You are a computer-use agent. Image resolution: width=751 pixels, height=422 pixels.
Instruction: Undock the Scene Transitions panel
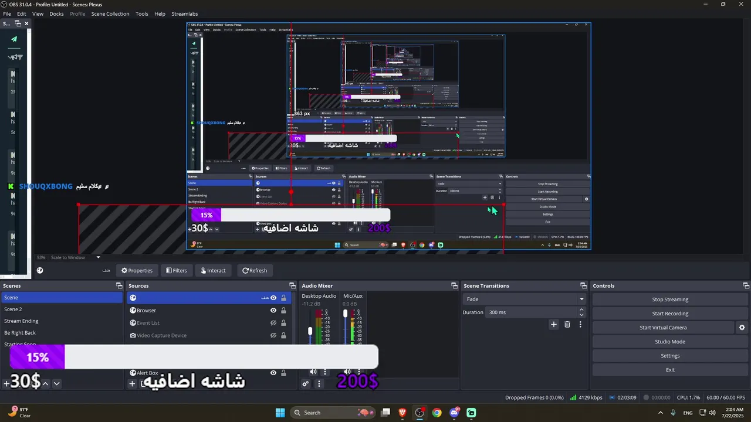coord(583,286)
